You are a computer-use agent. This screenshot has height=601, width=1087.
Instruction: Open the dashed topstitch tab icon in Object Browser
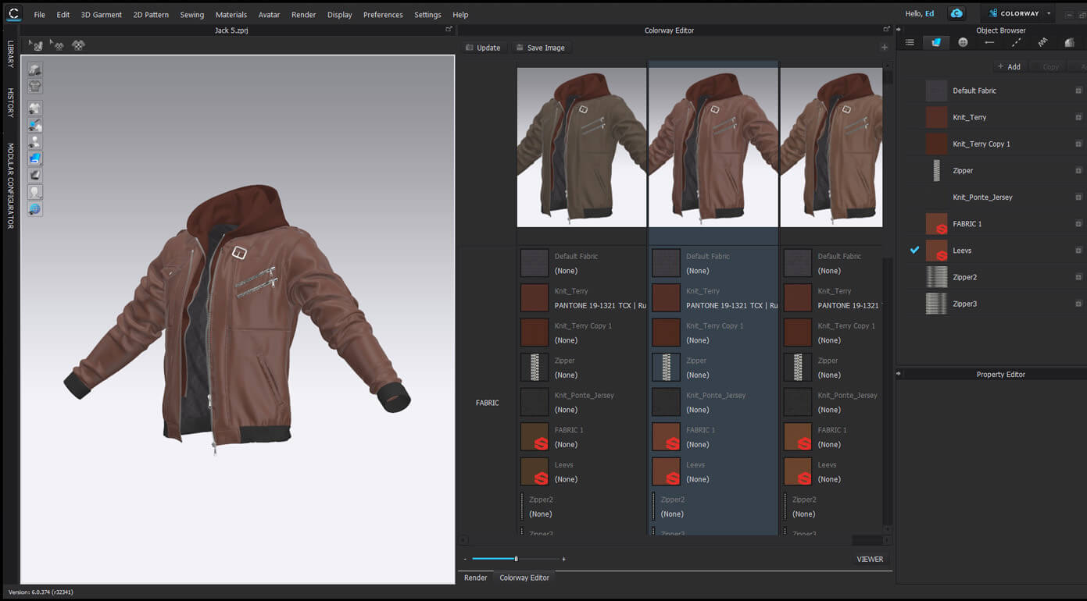pyautogui.click(x=1016, y=42)
